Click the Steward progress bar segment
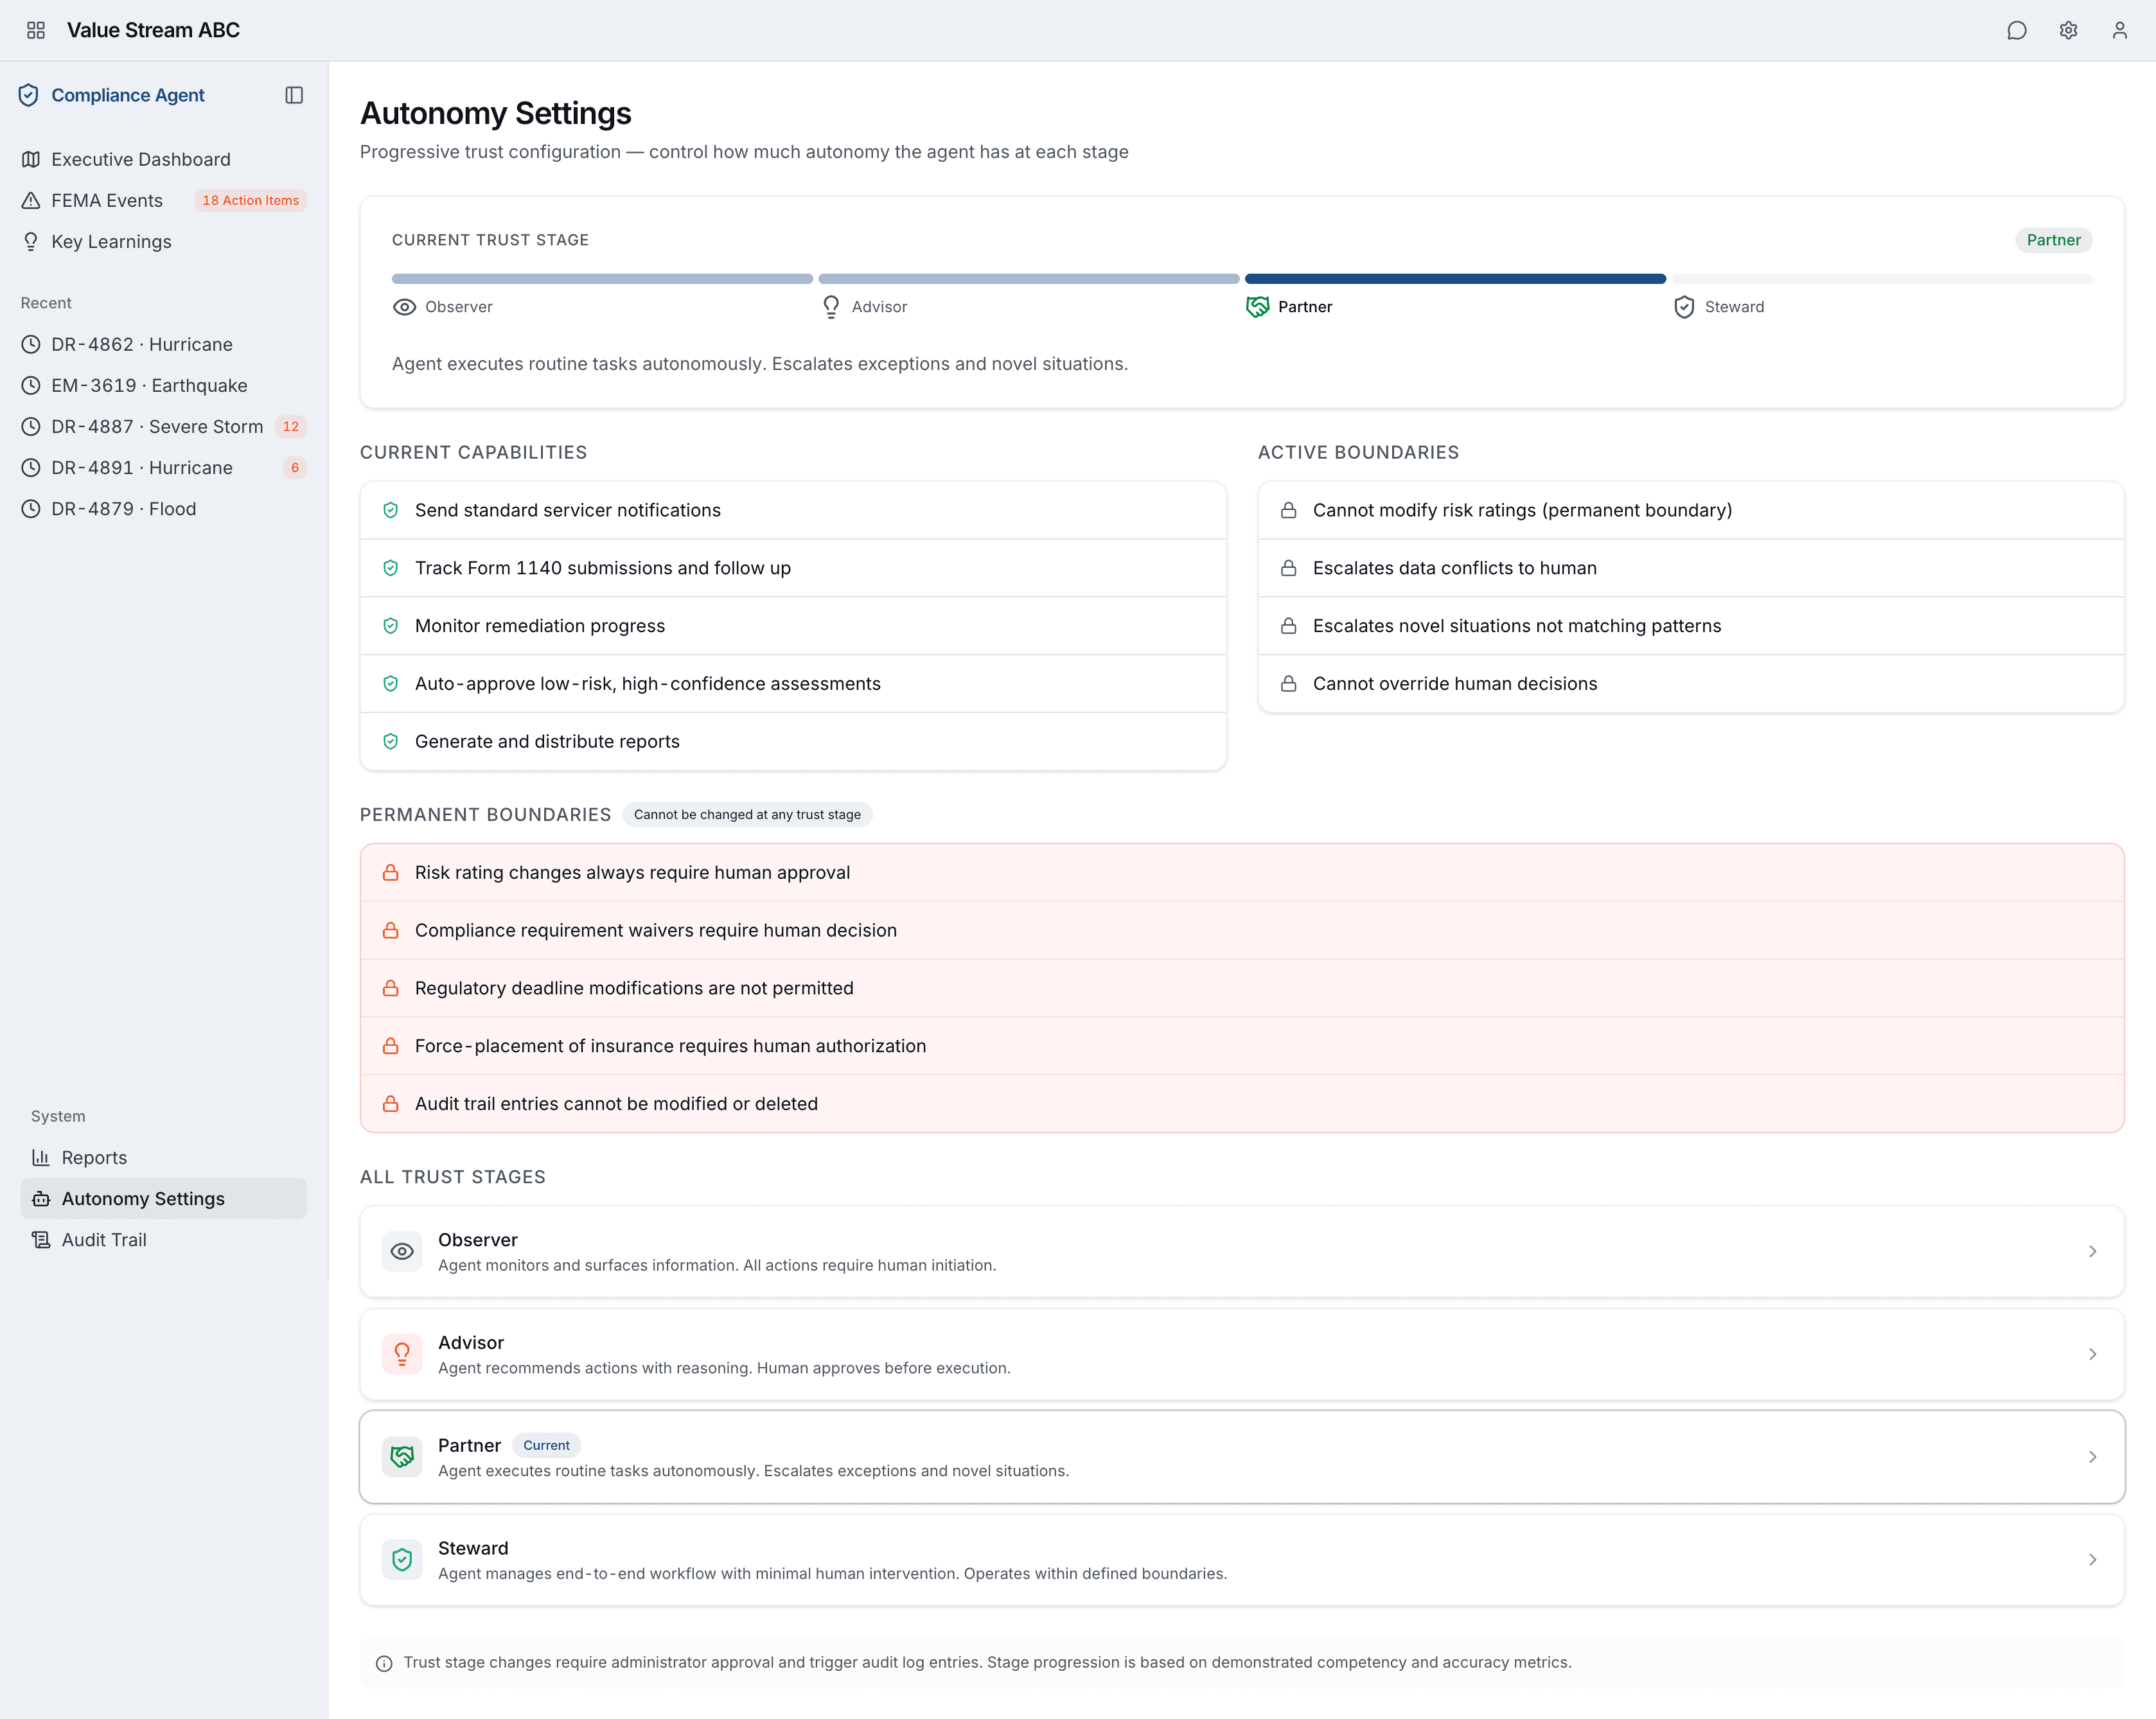 click(x=1882, y=279)
